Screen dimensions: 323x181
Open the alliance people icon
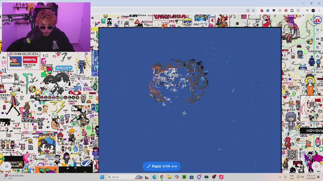coord(317,39)
